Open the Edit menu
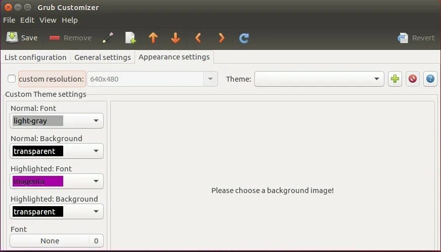 [27, 20]
